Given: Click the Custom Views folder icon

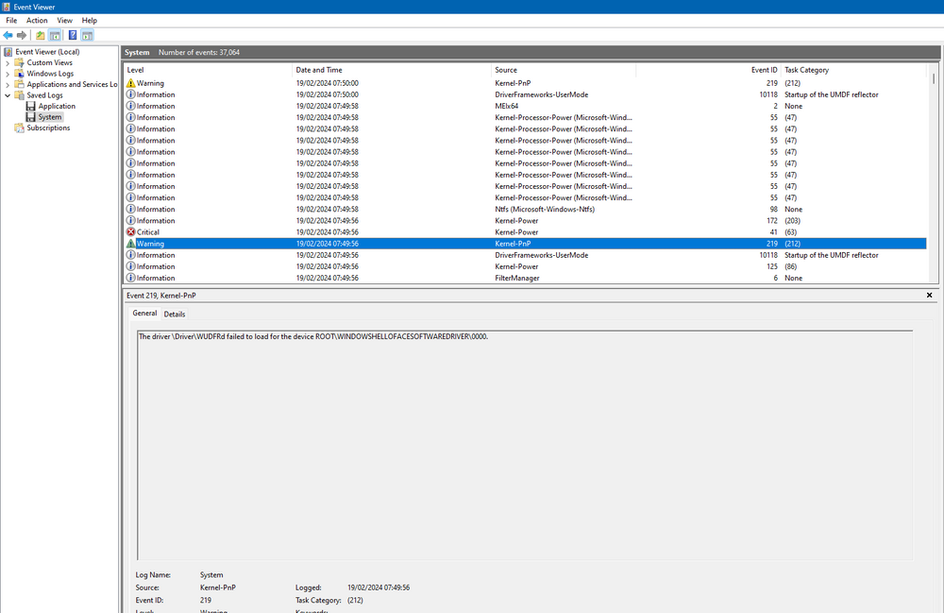Looking at the screenshot, I should click(x=19, y=62).
